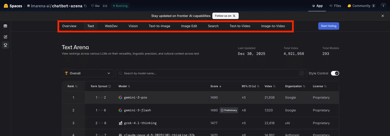The height and width of the screenshot is (136, 390).
Task: Open the WebDev tab
Action: 111,26
